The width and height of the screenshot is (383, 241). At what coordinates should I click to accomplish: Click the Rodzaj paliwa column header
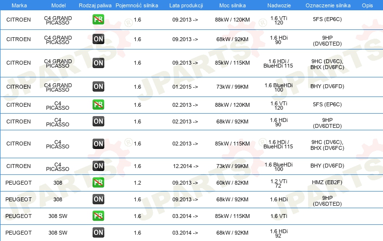95,5
